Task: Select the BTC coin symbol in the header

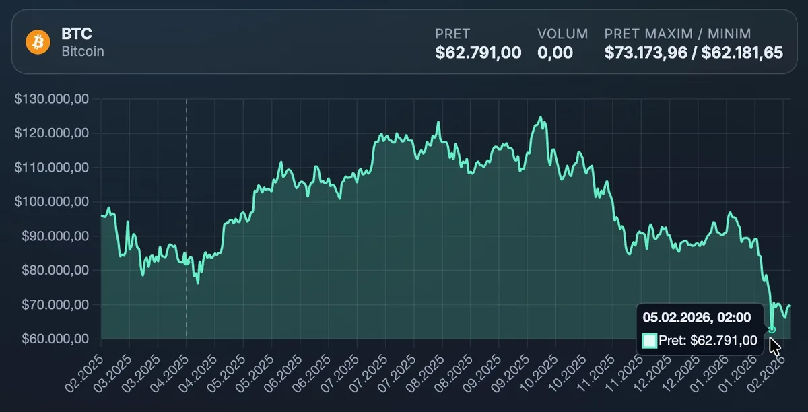Action: [x=76, y=33]
